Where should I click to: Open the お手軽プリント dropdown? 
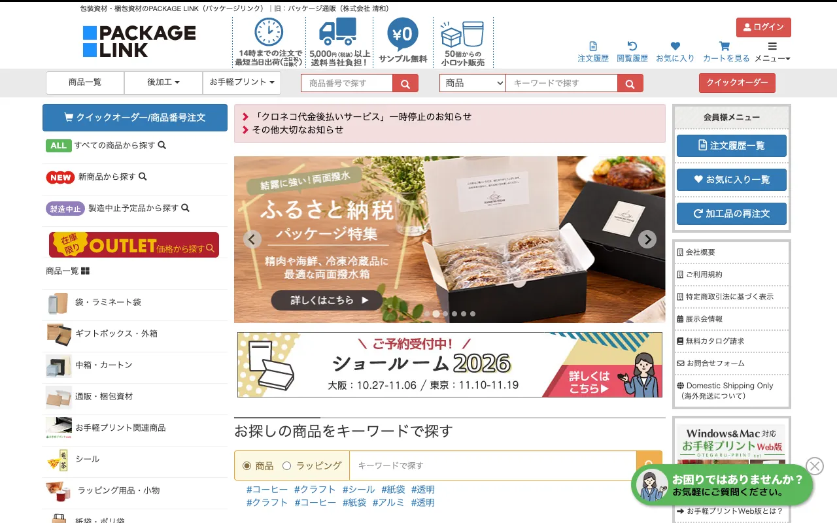[242, 83]
